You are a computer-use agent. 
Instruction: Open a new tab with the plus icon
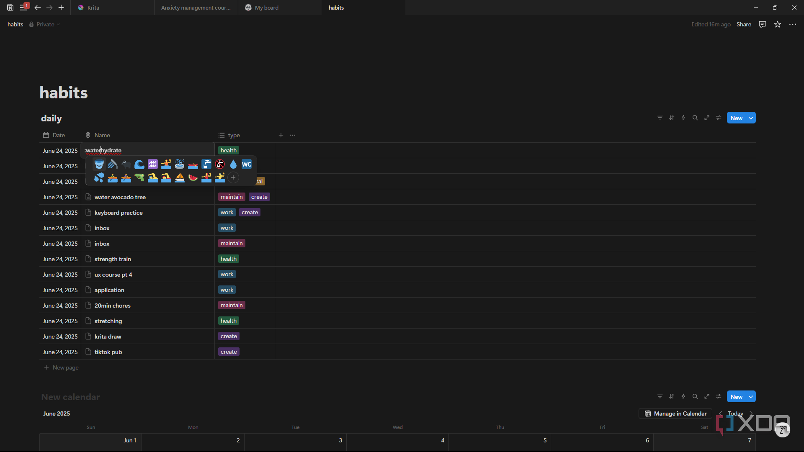pos(61,8)
